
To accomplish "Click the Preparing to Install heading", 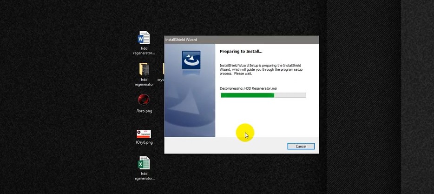I will [241, 52].
